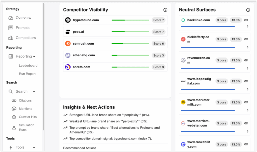Image resolution: width=257 pixels, height=152 pixels.
Task: Open link icon for backlinko.com
Action: 246,20
